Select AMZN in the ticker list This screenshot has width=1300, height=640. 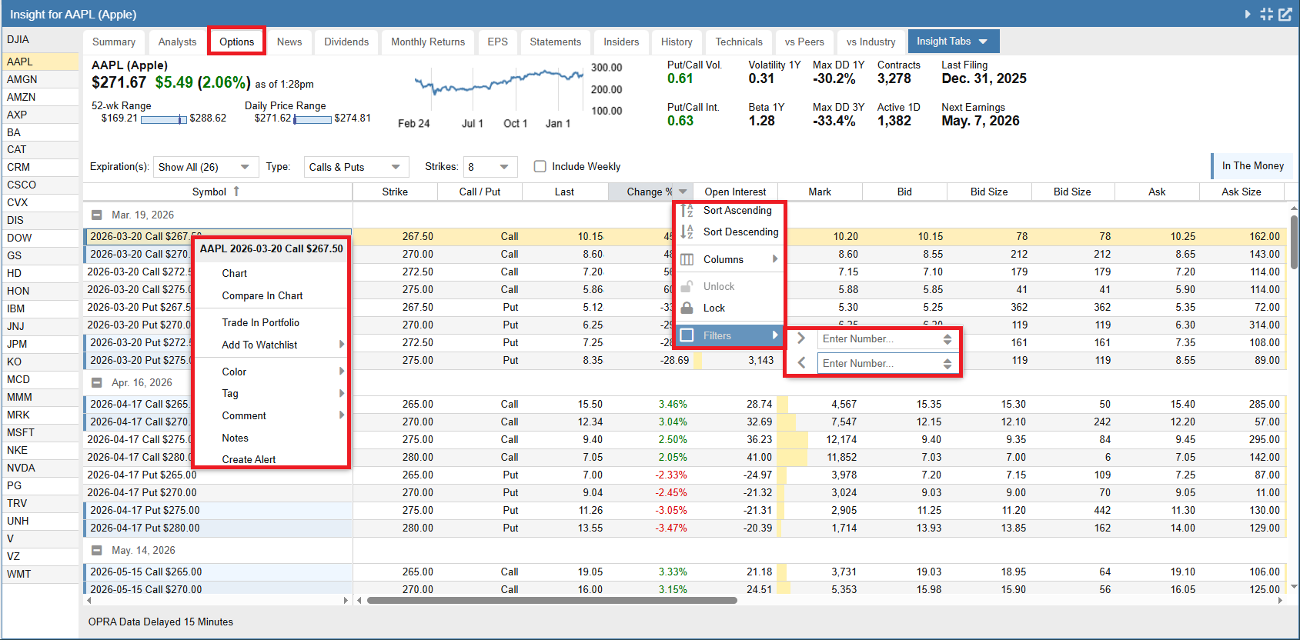[41, 97]
